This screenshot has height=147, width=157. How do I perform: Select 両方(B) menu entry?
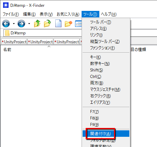click(x=106, y=83)
